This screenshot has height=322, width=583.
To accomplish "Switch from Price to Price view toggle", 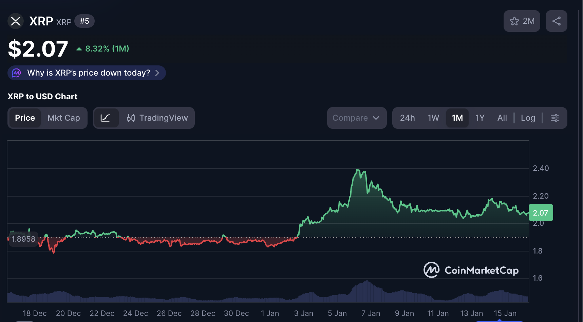I will coord(24,118).
